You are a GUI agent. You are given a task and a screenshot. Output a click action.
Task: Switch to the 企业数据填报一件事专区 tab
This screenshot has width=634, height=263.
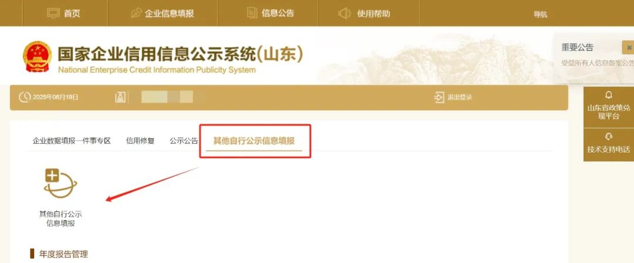click(72, 141)
